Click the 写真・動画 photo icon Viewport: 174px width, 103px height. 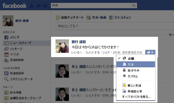89,18
